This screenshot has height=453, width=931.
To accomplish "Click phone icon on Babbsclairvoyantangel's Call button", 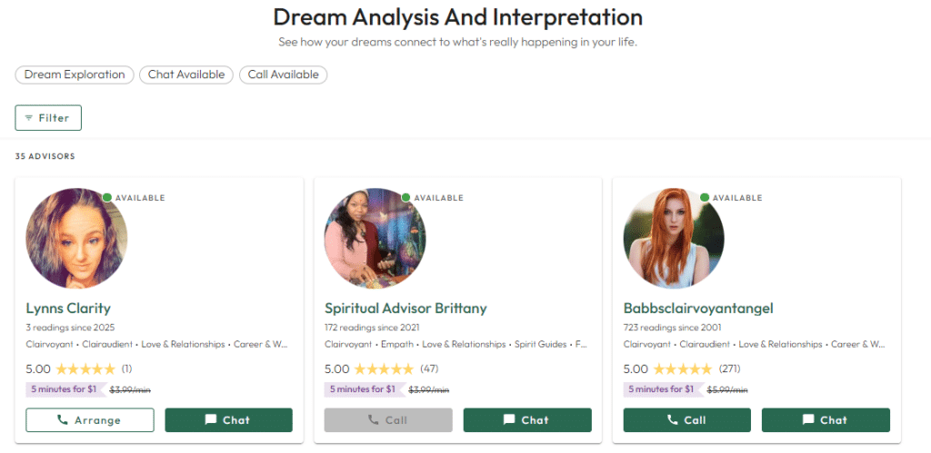I will (673, 420).
